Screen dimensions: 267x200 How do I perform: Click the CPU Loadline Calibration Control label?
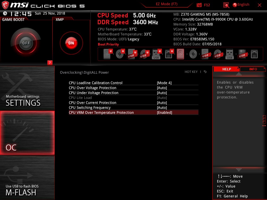[x=95, y=83]
